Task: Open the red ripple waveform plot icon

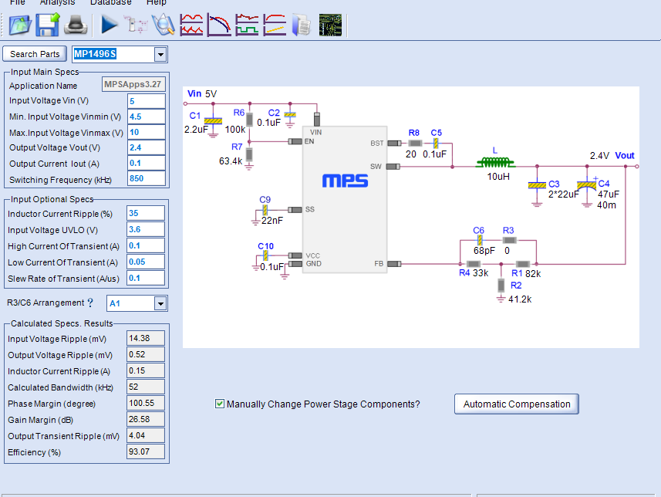Action: [192, 25]
